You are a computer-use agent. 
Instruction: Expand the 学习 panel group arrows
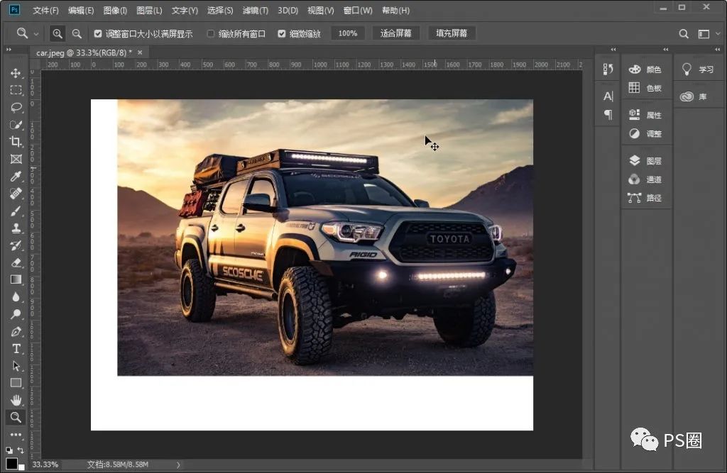(x=717, y=49)
